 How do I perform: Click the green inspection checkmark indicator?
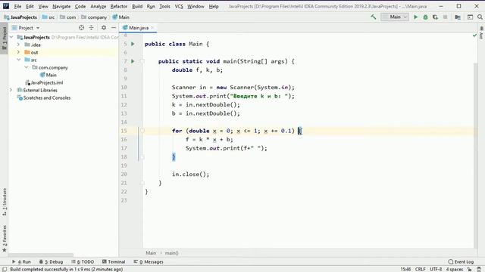tap(475, 36)
